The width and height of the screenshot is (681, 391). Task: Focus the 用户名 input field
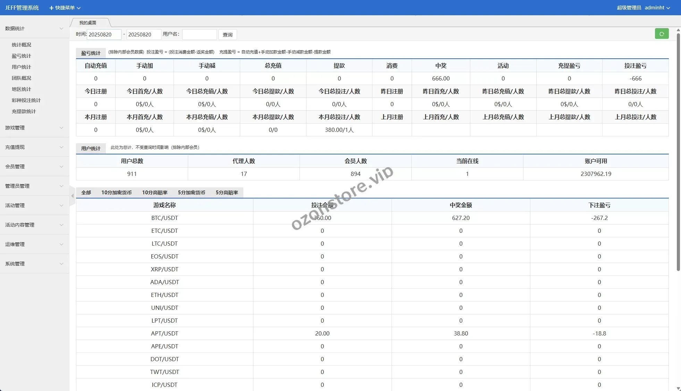pyautogui.click(x=199, y=34)
